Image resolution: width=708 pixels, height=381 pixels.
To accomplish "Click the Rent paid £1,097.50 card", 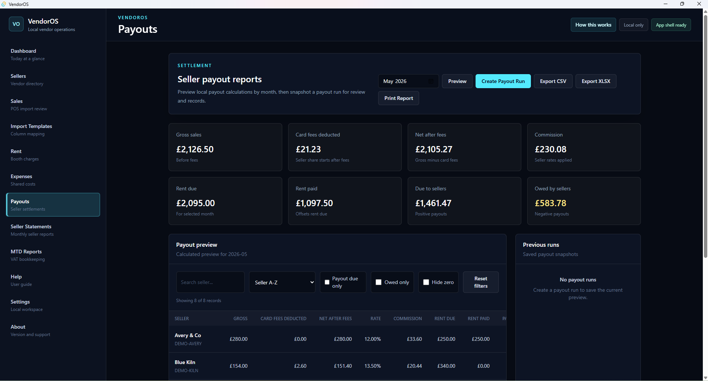I will 345,201.
